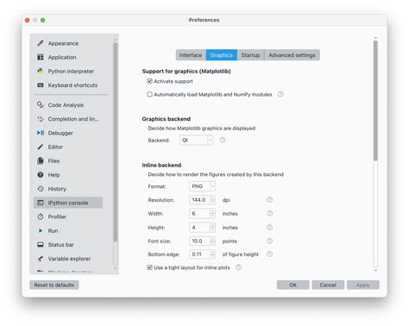Click Reset to defaults button
409x326 pixels.
point(54,285)
